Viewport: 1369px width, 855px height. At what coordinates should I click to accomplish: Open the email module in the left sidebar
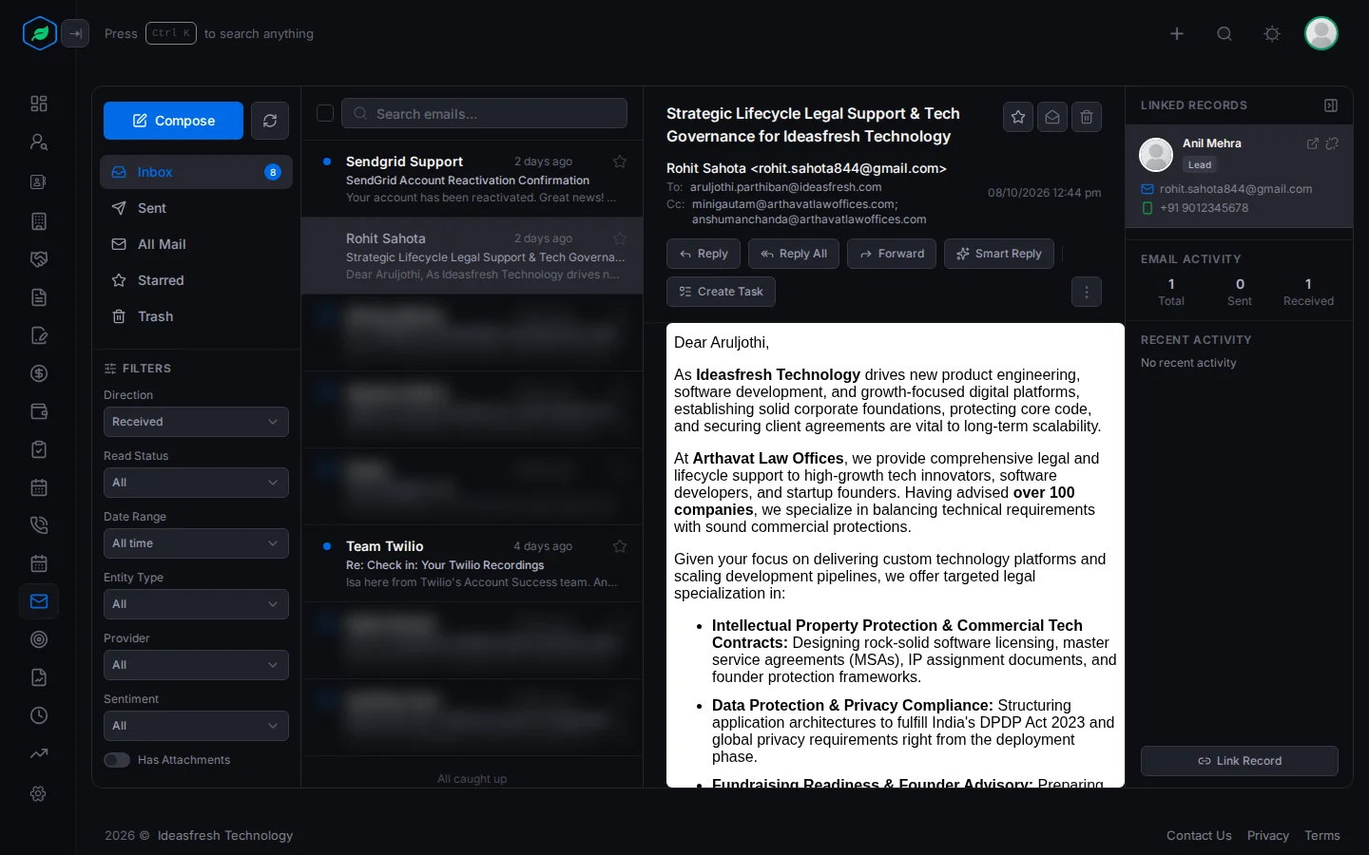point(39,601)
